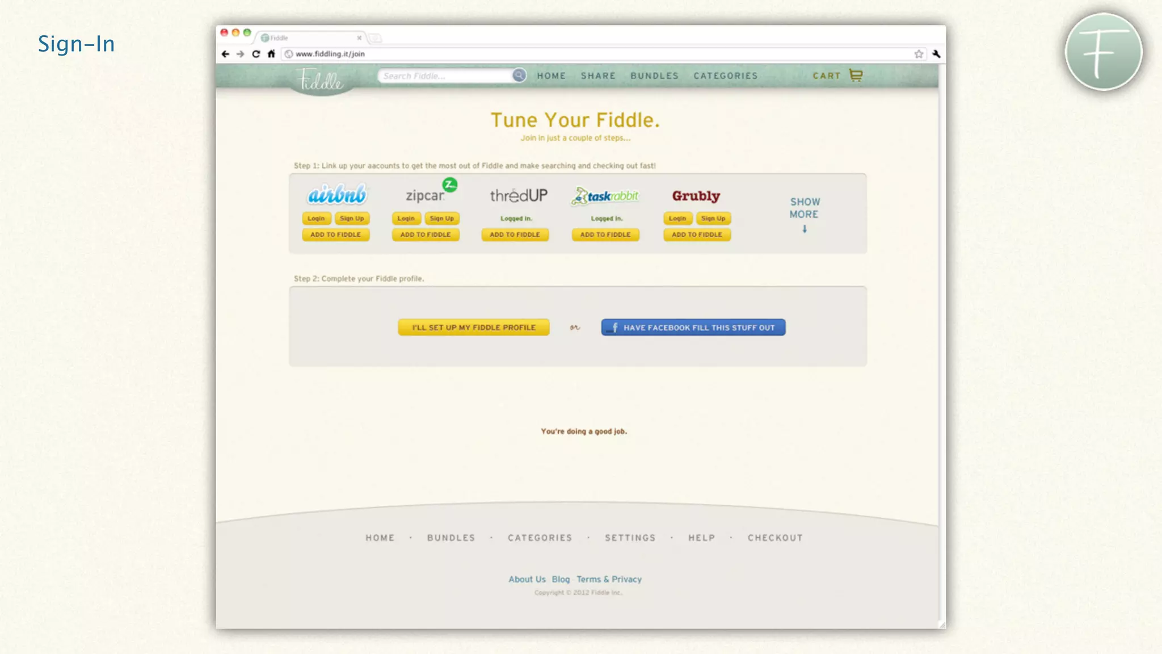
Task: Open browser wrench settings icon
Action: point(936,54)
